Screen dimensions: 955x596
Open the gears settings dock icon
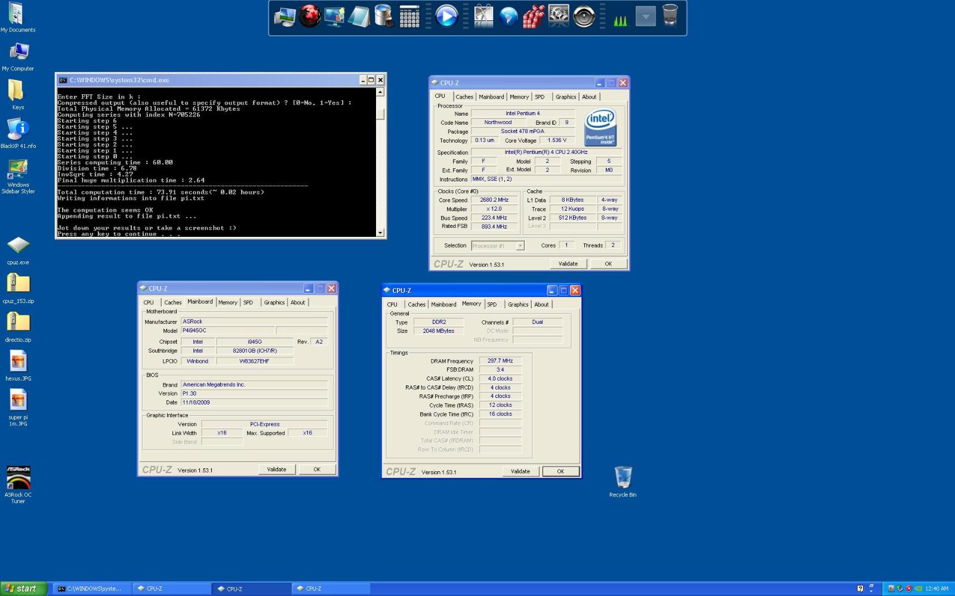559,16
